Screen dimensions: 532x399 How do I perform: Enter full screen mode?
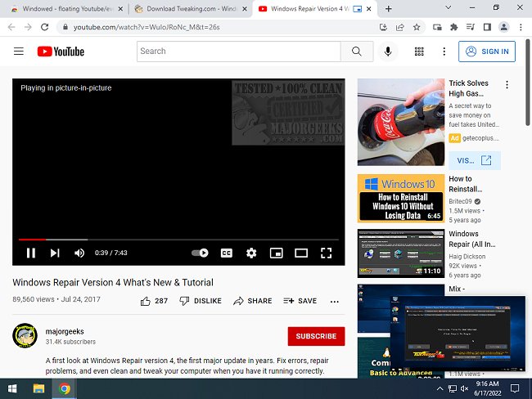click(326, 253)
